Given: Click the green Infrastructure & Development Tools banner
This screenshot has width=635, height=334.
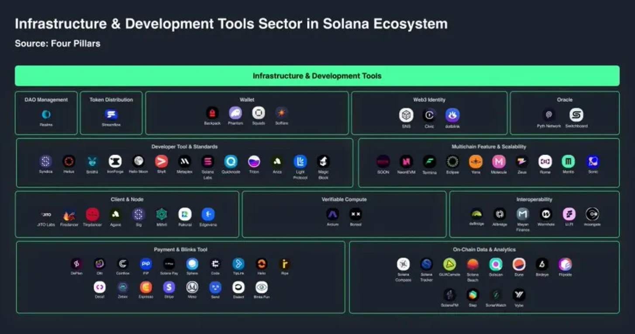Looking at the screenshot, I should 317,76.
